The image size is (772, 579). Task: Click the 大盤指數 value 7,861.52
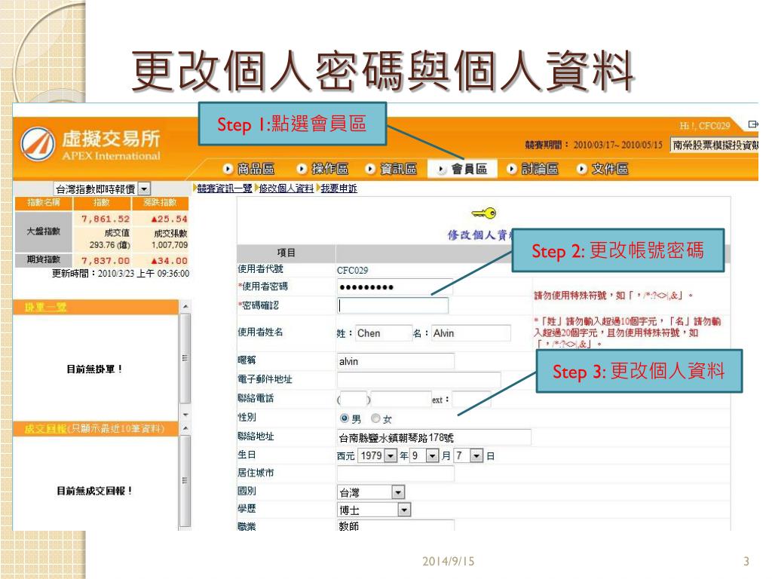[x=106, y=219]
